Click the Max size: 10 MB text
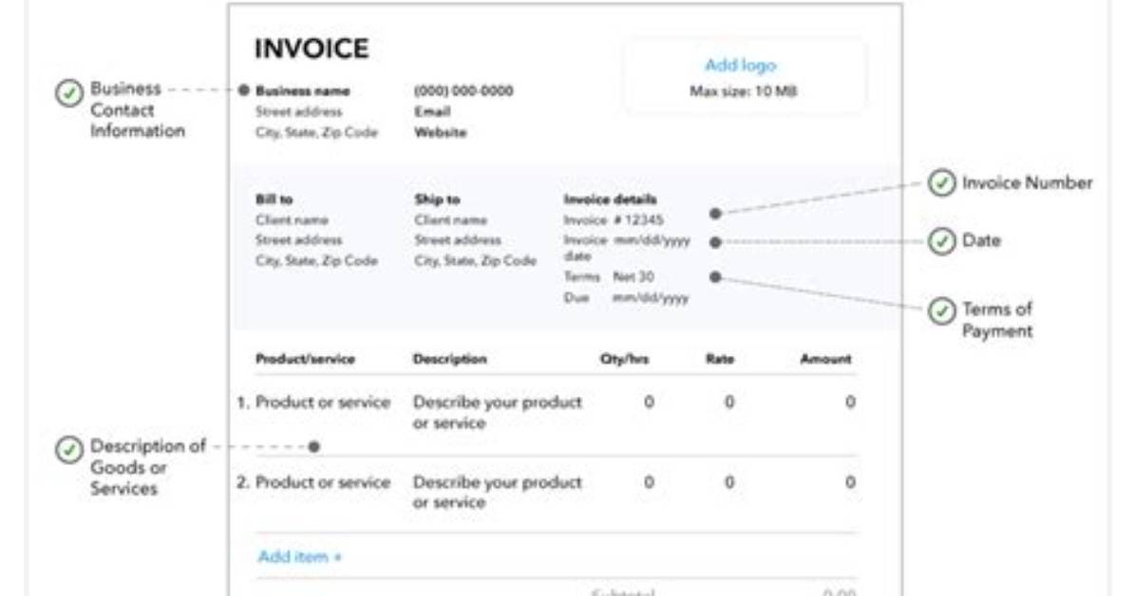 pyautogui.click(x=744, y=91)
